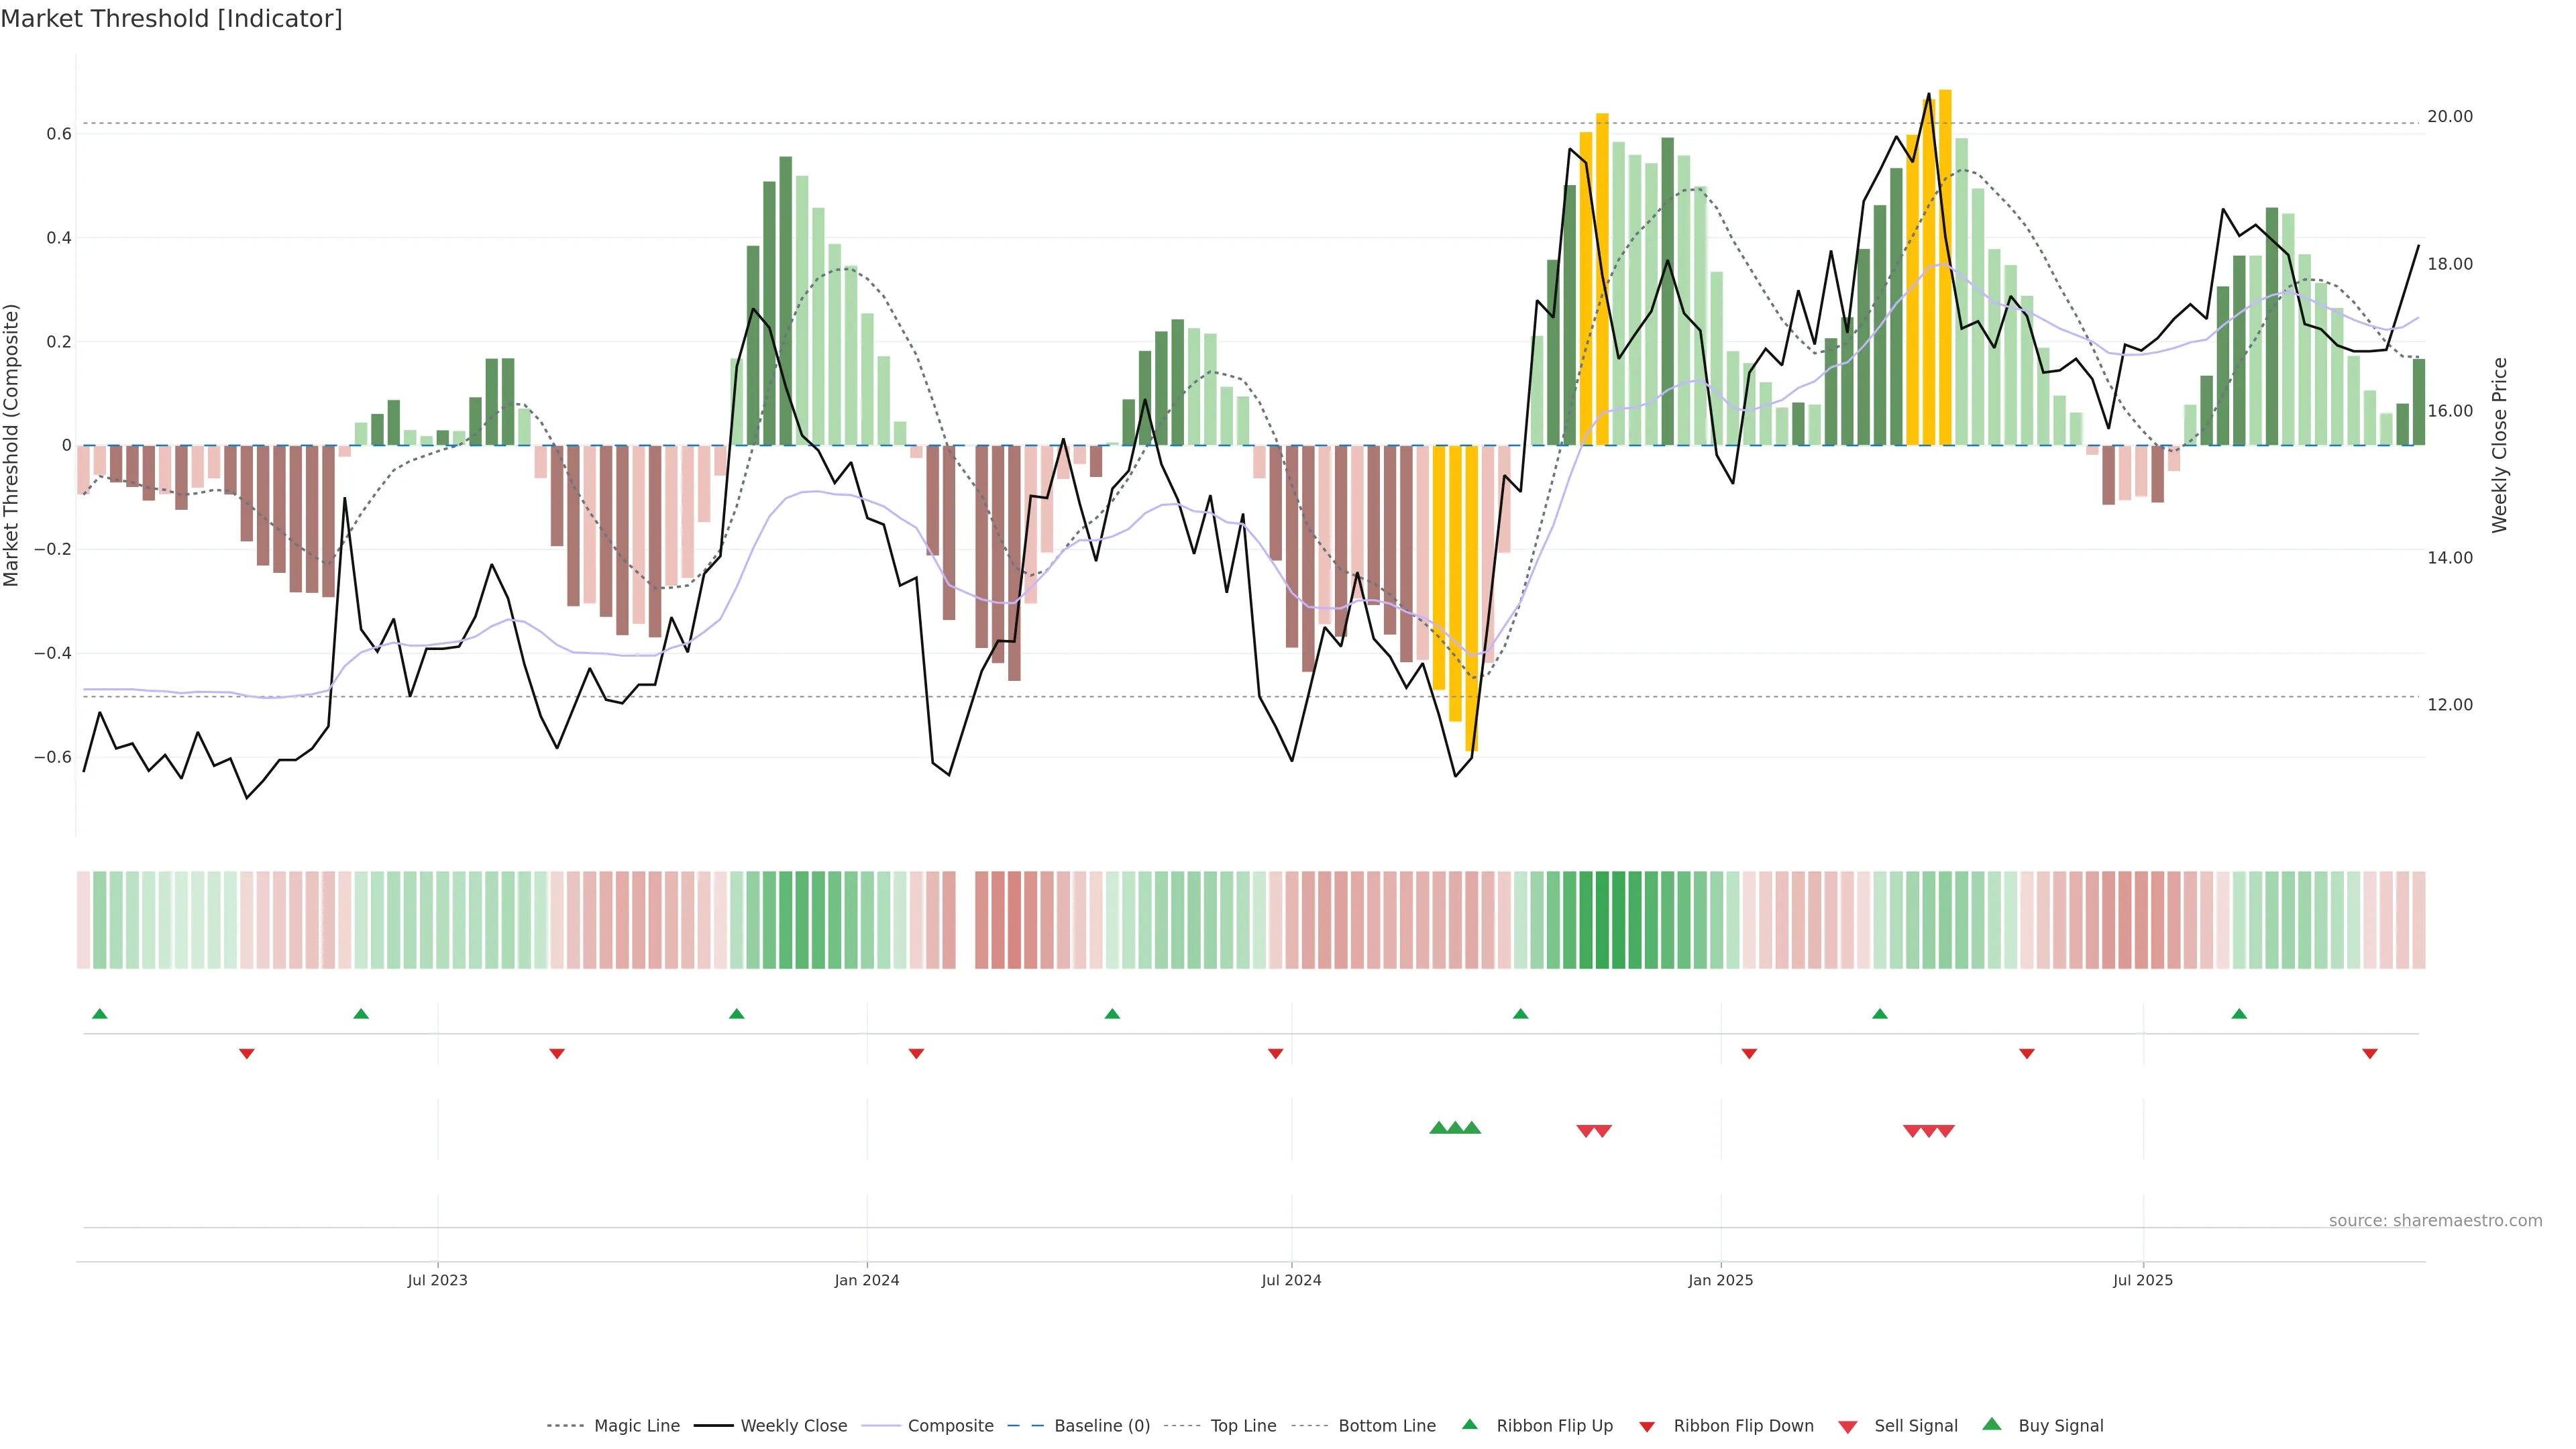The width and height of the screenshot is (2576, 1449).
Task: Hide the Top Line legend entry
Action: pyautogui.click(x=1243, y=1426)
